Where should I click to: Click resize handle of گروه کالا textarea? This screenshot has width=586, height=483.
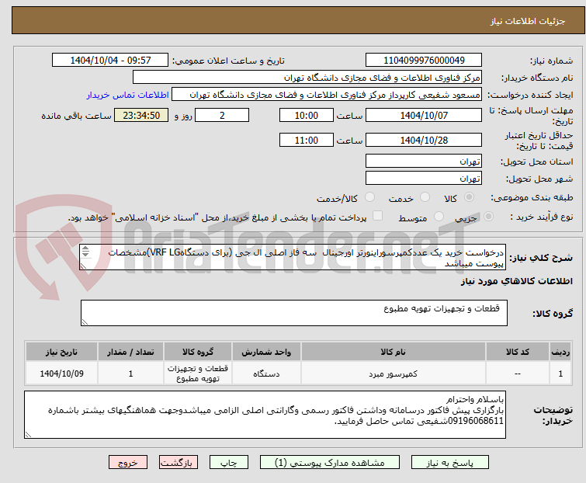click(x=85, y=322)
